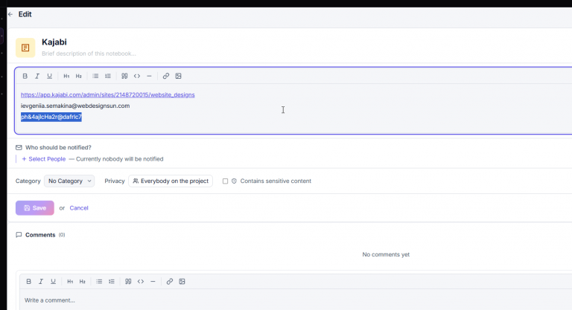The width and height of the screenshot is (572, 310).
Task: Toggle underline in the comment editor toolbar
Action: point(54,282)
